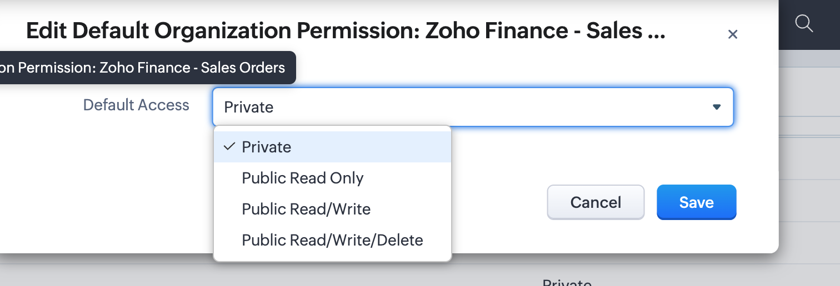Click the truncated ellipsis in the dialog title

point(655,32)
